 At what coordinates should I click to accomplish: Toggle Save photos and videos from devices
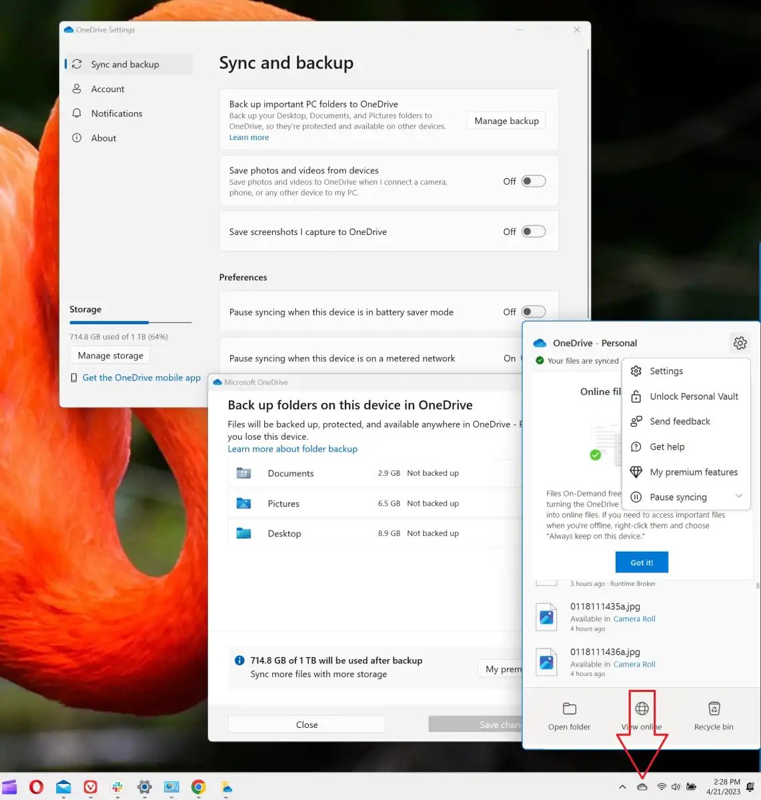click(x=534, y=181)
